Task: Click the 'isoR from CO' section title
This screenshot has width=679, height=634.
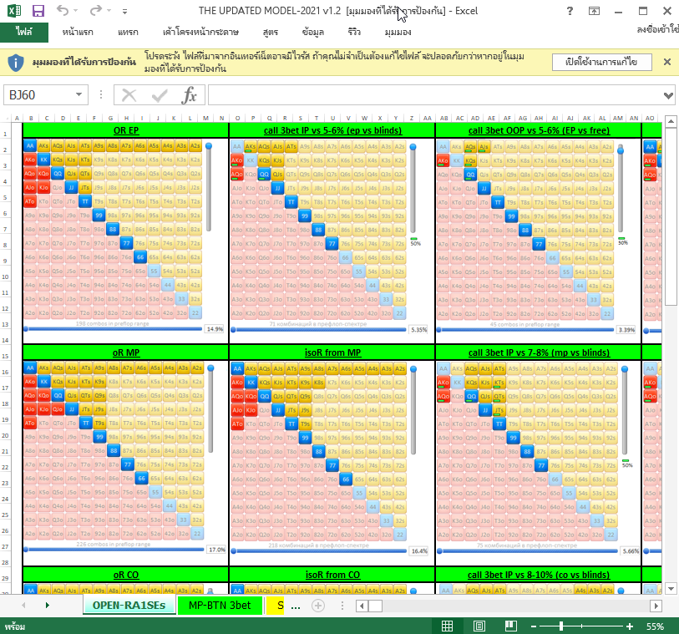Action: (332, 575)
